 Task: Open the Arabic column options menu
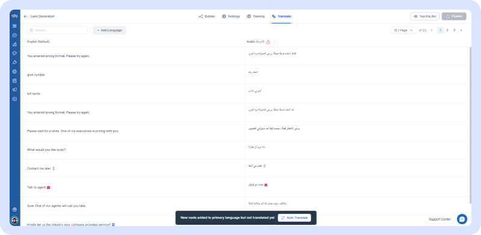(275, 41)
